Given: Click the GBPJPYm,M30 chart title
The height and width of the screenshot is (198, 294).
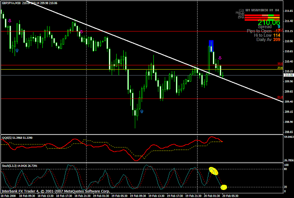Looking at the screenshot, I should pyautogui.click(x=11, y=3).
